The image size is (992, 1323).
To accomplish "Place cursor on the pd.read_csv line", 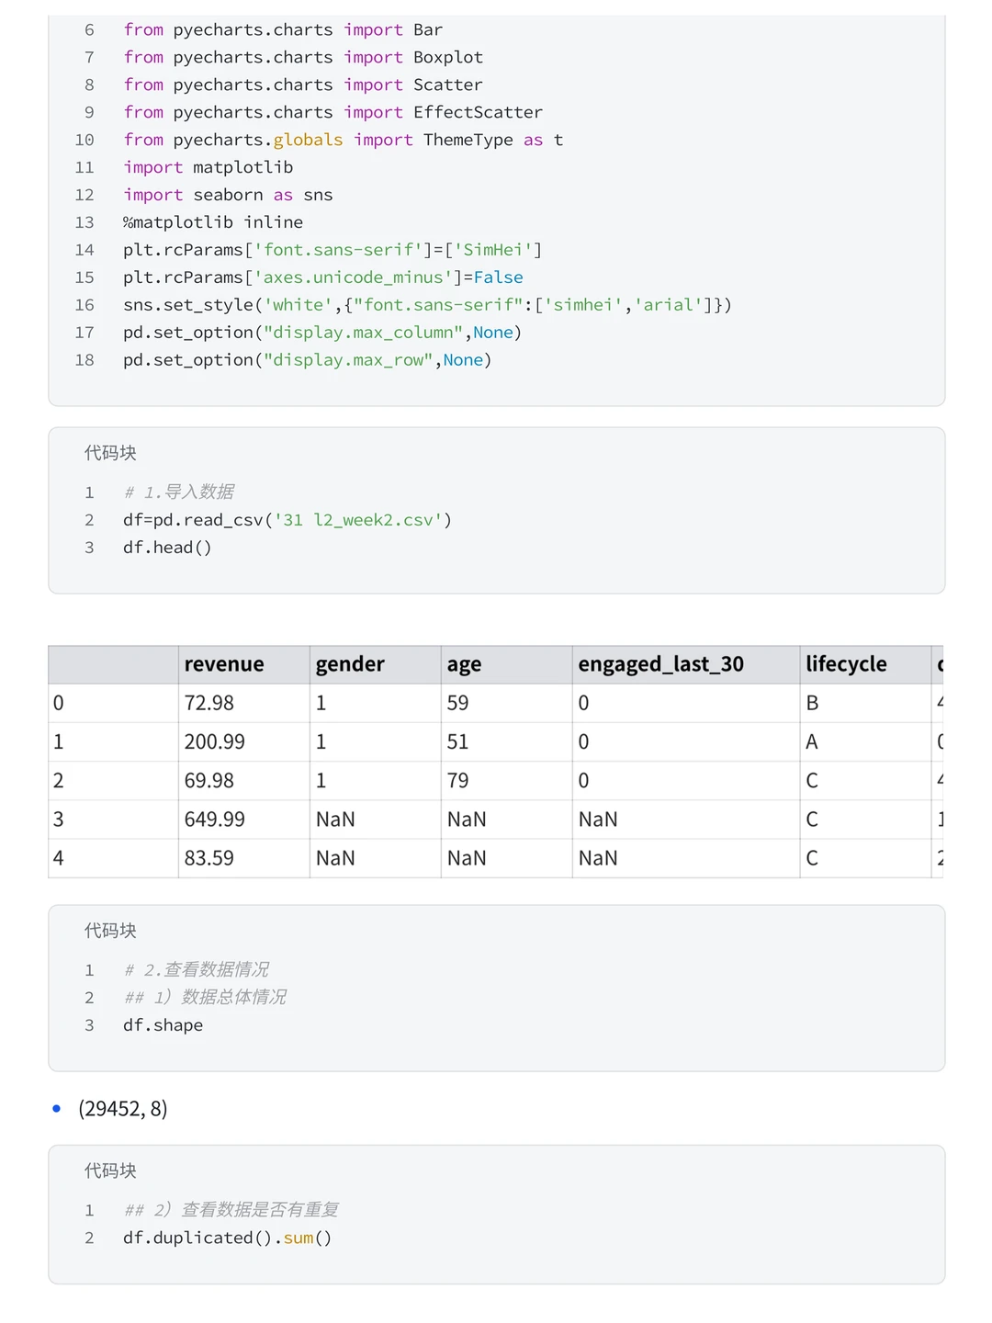I will (x=287, y=520).
